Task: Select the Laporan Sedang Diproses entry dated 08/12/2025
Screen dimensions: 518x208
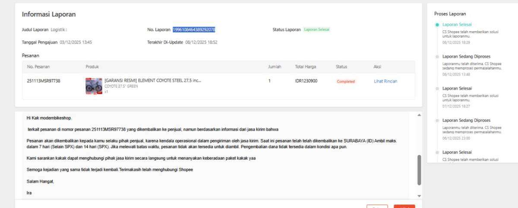Action: coord(466,57)
